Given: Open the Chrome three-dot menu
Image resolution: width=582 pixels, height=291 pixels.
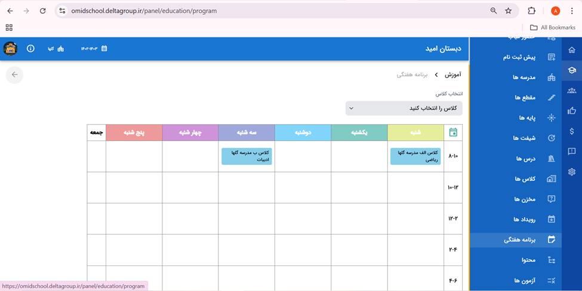Looking at the screenshot, I should click(x=572, y=11).
